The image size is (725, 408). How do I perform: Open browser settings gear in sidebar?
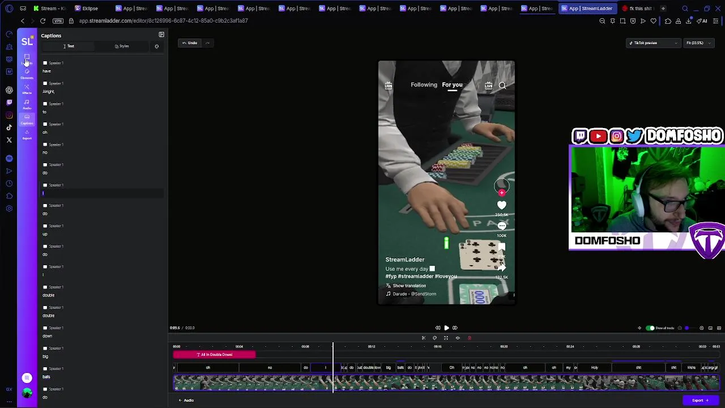(x=9, y=208)
